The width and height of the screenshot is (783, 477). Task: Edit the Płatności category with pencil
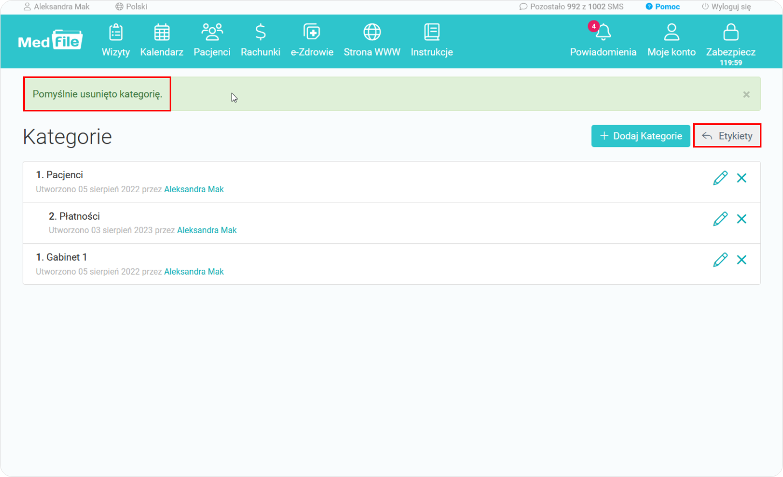(x=721, y=219)
